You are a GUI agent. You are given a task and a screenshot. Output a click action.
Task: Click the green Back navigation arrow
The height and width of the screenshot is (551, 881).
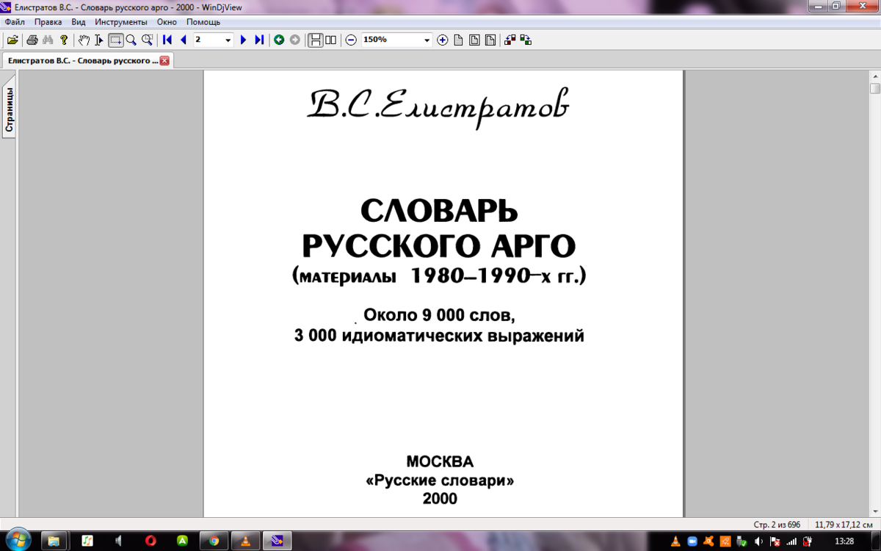pyautogui.click(x=279, y=40)
